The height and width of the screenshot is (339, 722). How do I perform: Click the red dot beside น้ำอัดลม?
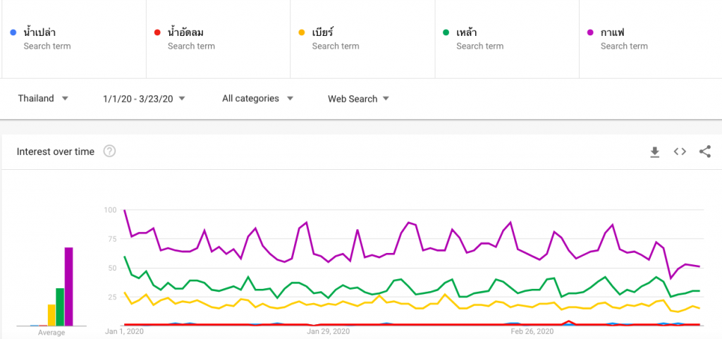pos(157,32)
